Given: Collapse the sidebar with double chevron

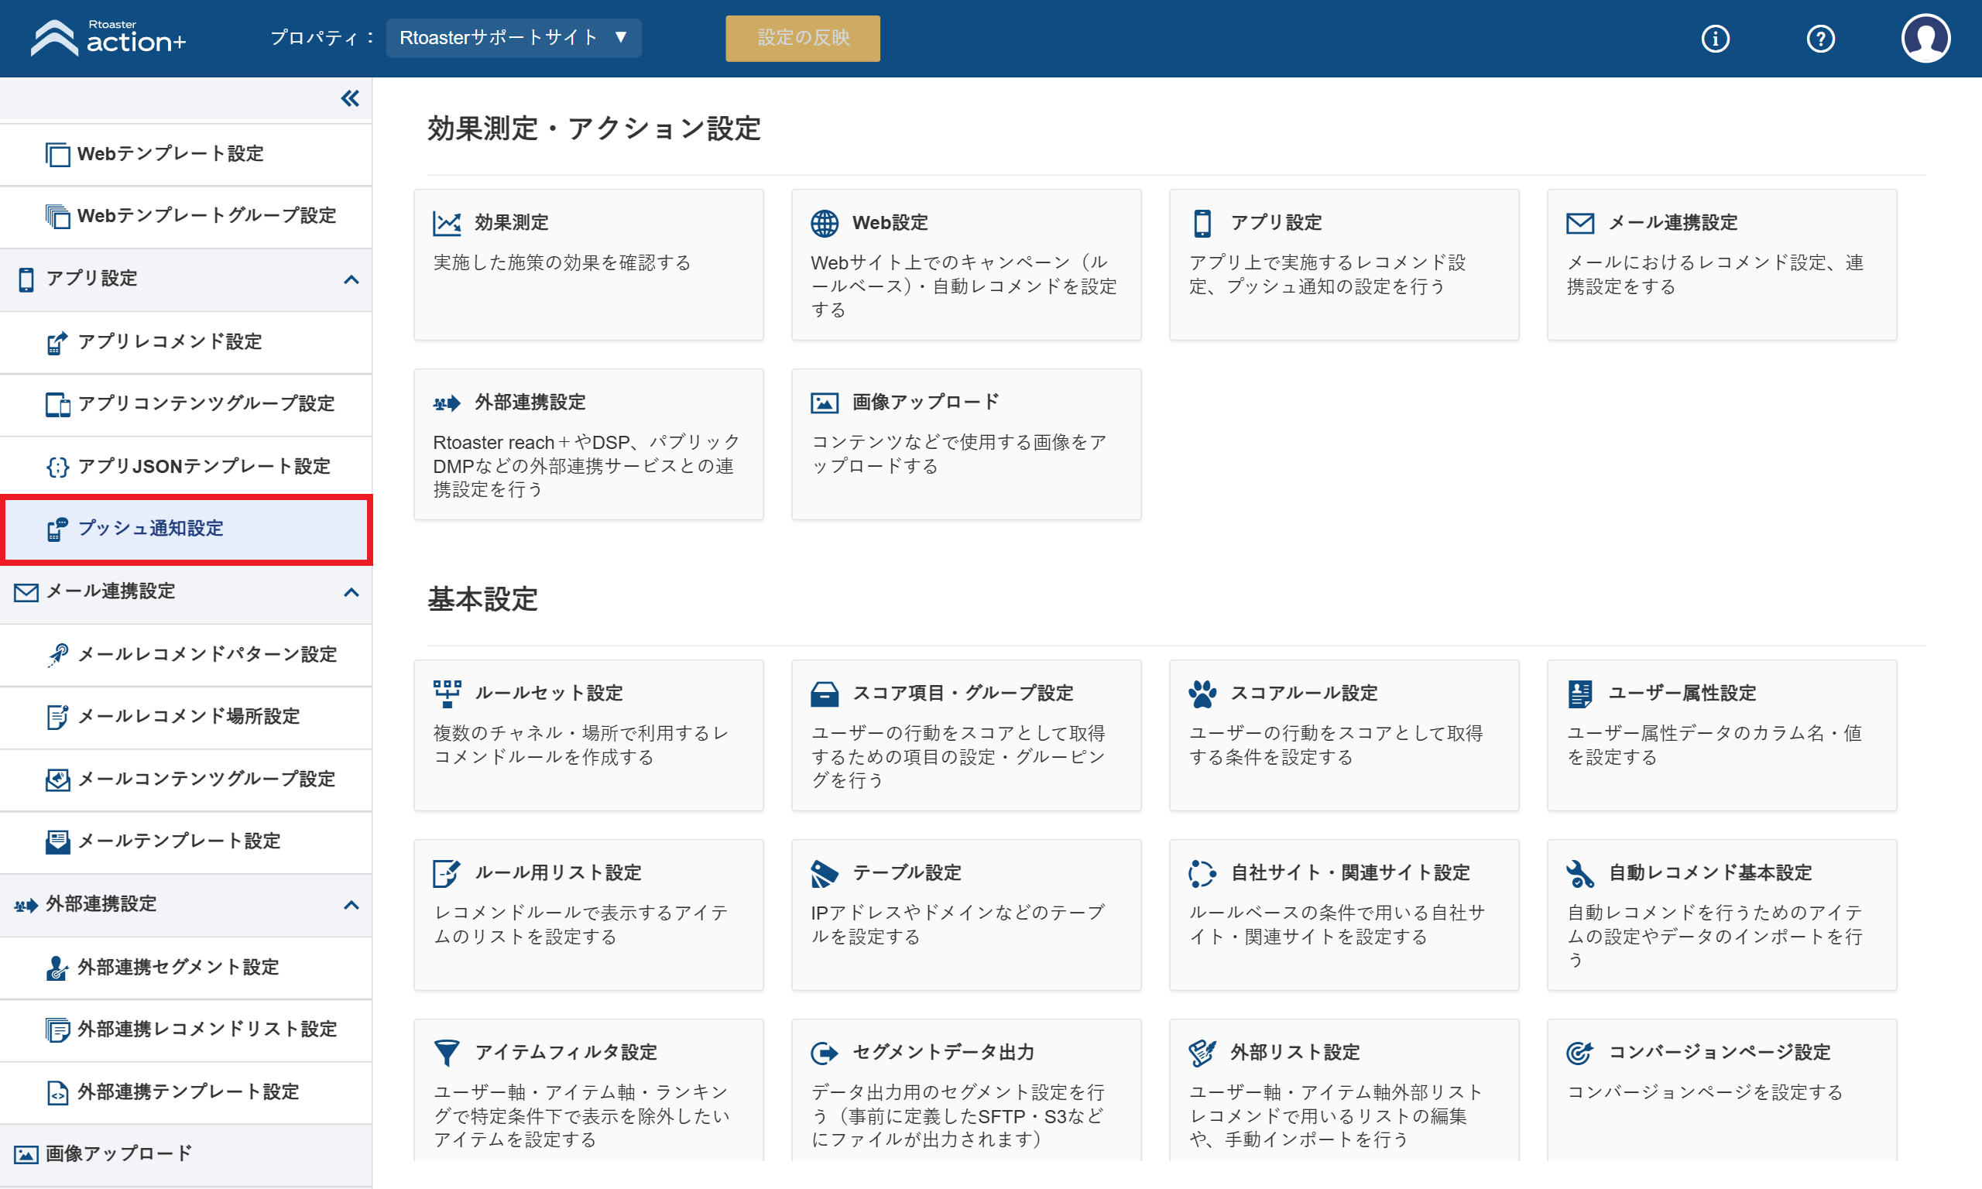Looking at the screenshot, I should (x=350, y=98).
